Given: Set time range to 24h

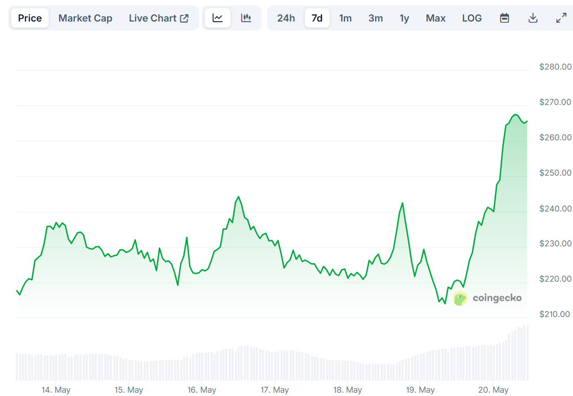Looking at the screenshot, I should pos(286,18).
